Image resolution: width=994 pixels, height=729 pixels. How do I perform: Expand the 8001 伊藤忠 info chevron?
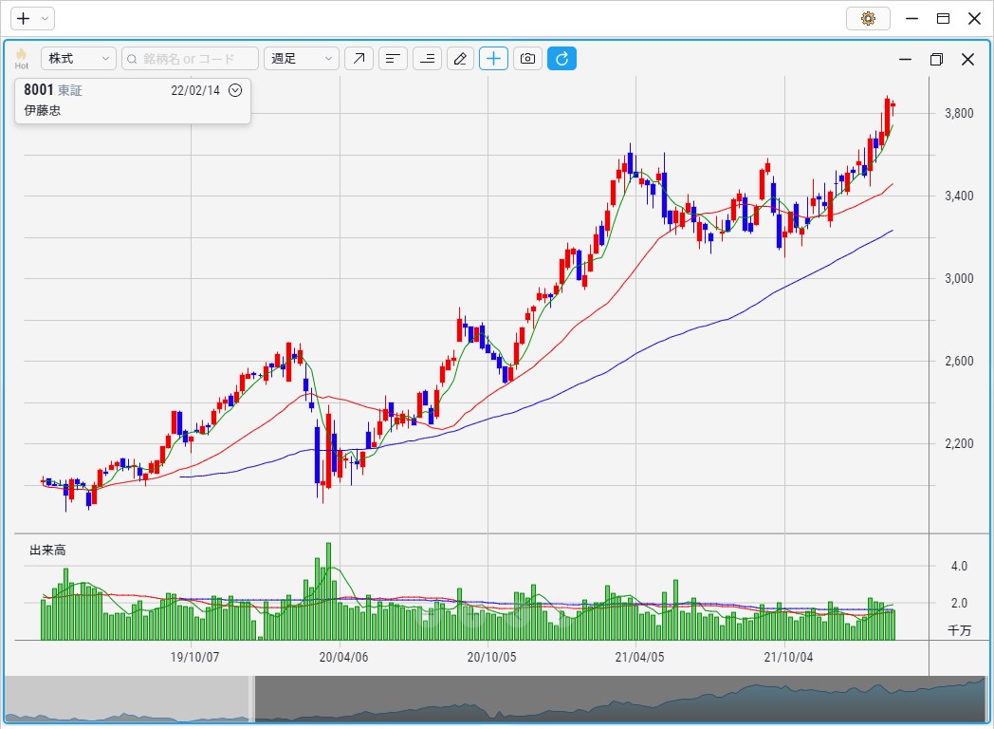[x=236, y=90]
